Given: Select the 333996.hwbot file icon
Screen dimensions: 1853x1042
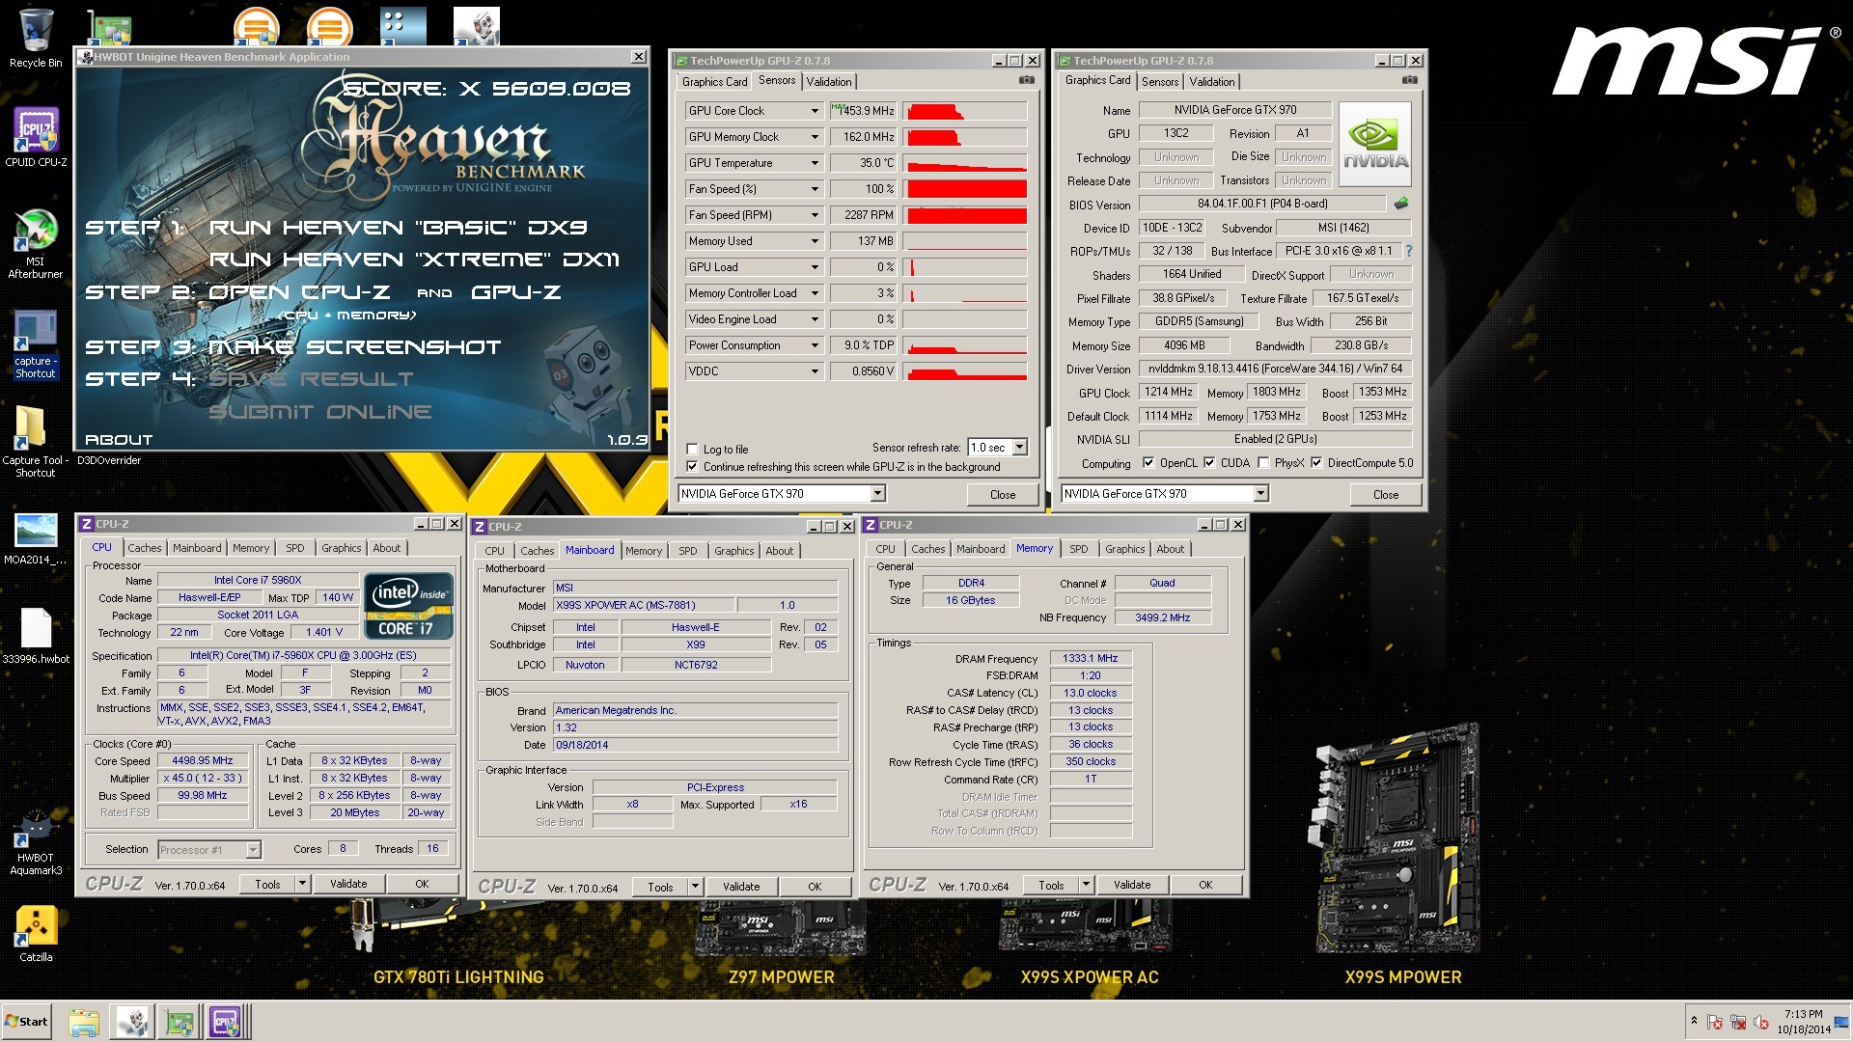Looking at the screenshot, I should pyautogui.click(x=36, y=636).
